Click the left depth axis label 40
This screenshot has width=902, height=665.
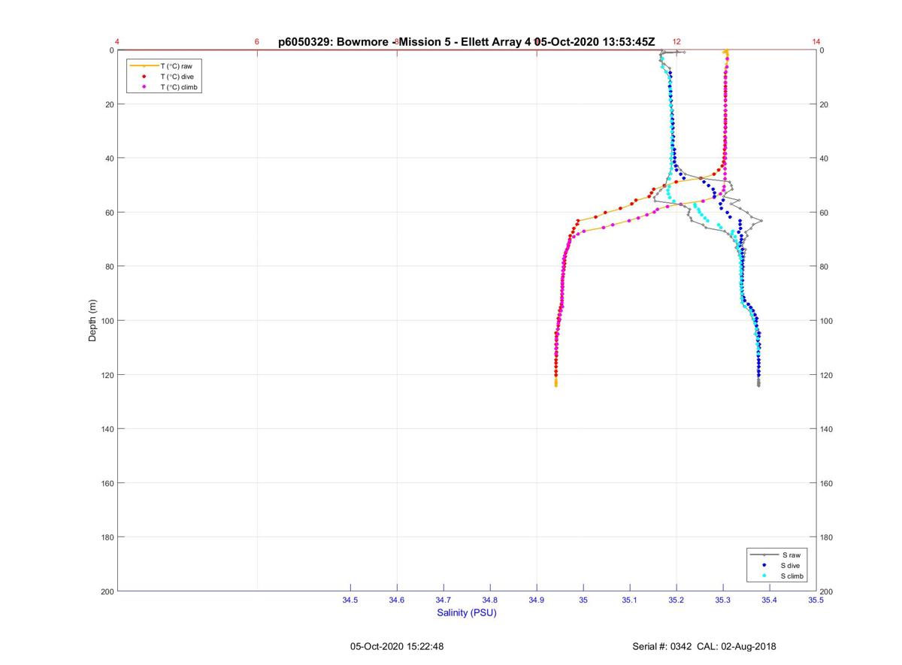109,159
